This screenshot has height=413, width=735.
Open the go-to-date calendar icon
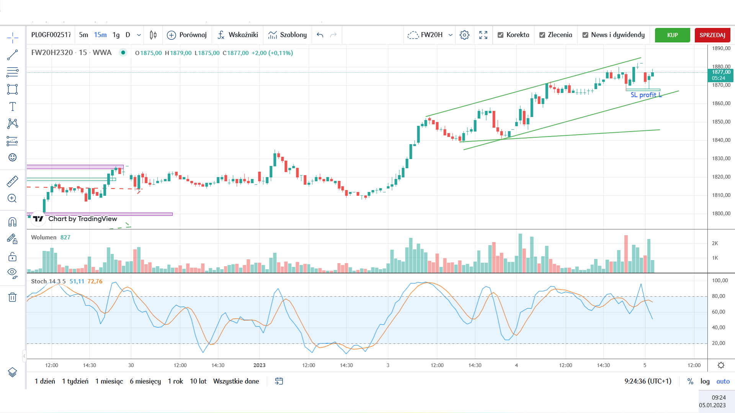(x=279, y=381)
